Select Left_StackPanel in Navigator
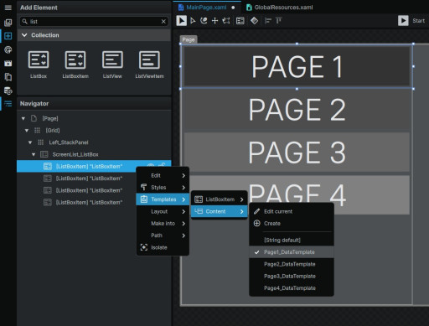The height and width of the screenshot is (326, 429). pyautogui.click(x=94, y=142)
